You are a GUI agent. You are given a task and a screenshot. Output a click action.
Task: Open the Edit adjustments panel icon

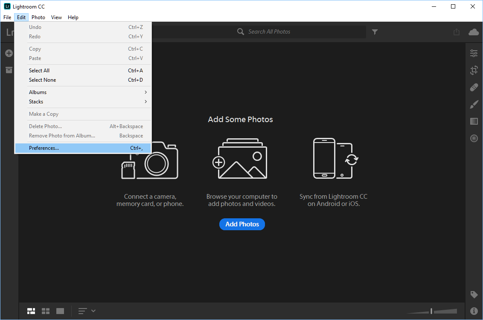coord(474,53)
